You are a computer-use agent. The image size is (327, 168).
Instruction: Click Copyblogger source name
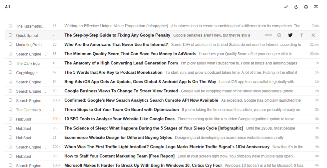(27, 73)
